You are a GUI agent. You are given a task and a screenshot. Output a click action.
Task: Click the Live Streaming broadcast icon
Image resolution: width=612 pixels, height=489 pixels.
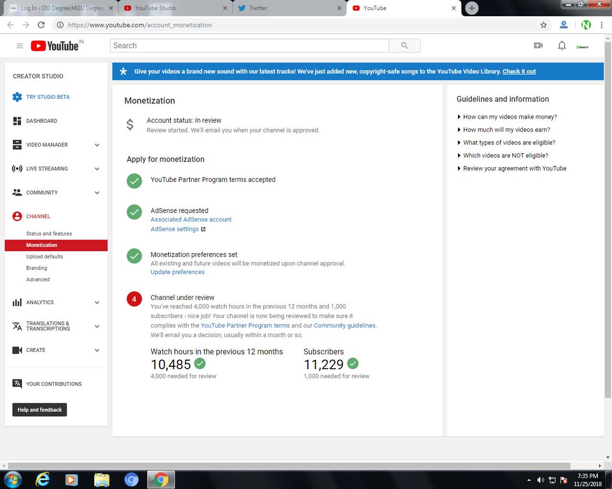coord(17,169)
